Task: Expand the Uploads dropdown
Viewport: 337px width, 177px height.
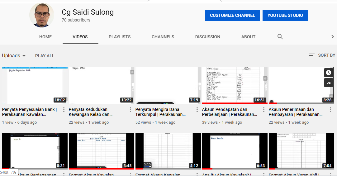Action: coord(14,56)
